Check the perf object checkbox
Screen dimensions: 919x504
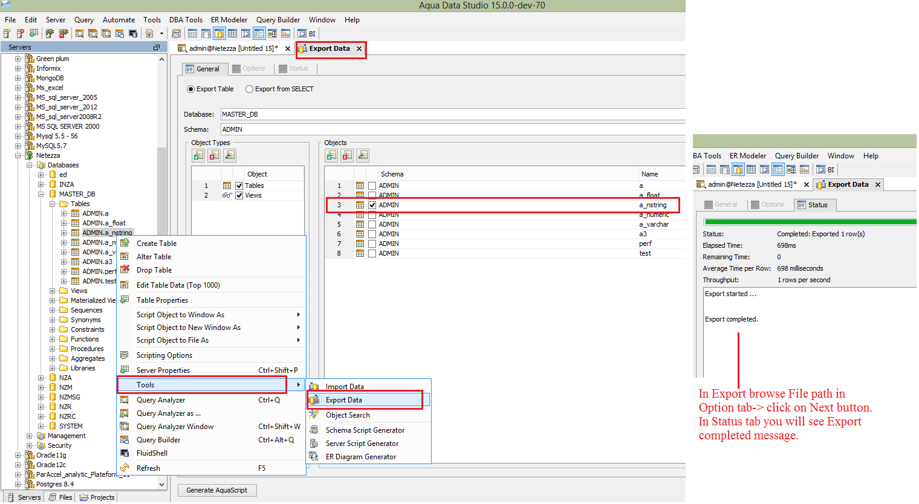click(x=372, y=244)
